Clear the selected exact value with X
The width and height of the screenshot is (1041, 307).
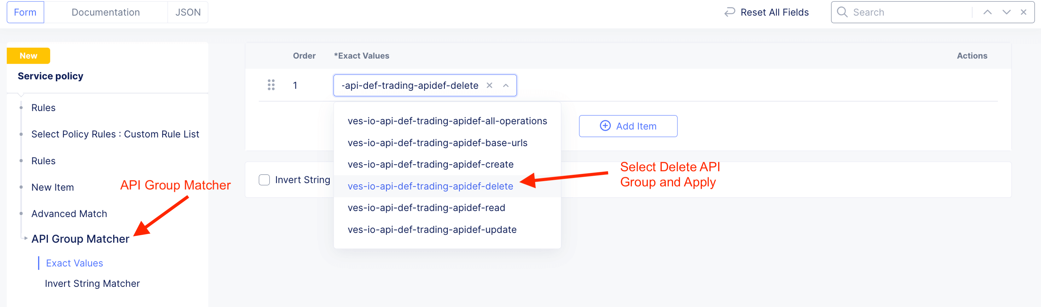click(489, 85)
